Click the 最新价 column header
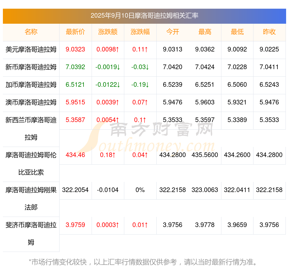This screenshot has height=271, width=289. click(x=75, y=32)
